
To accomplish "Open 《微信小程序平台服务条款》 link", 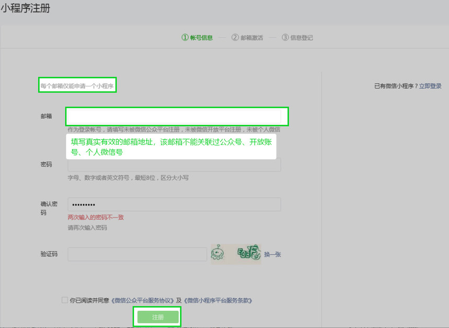I will pos(217,300).
